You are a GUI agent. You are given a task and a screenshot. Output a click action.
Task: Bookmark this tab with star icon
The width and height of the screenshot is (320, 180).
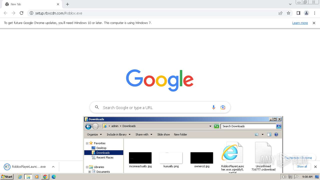click(x=288, y=13)
